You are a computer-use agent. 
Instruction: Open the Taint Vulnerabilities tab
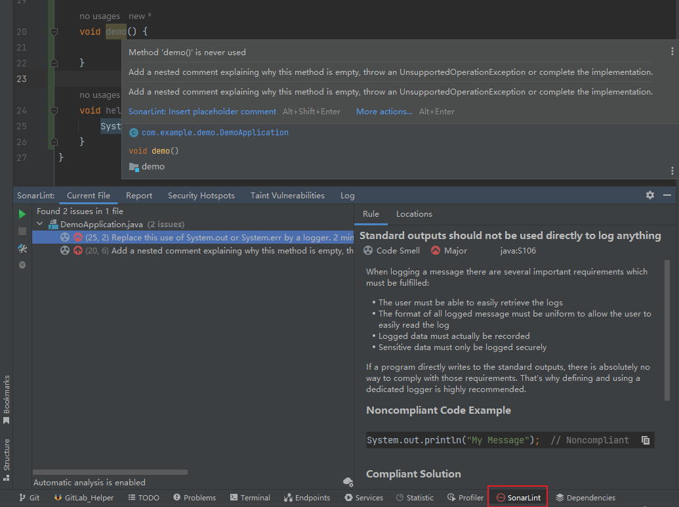(x=287, y=196)
